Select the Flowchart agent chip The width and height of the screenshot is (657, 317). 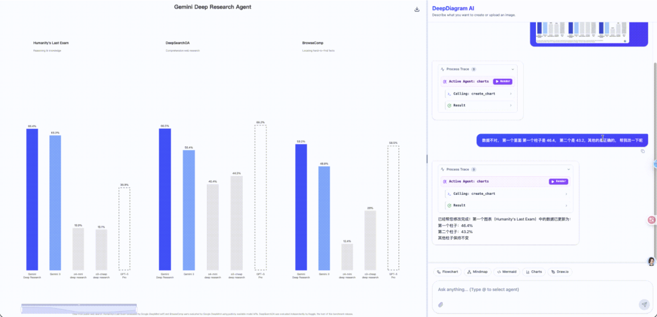(447, 271)
